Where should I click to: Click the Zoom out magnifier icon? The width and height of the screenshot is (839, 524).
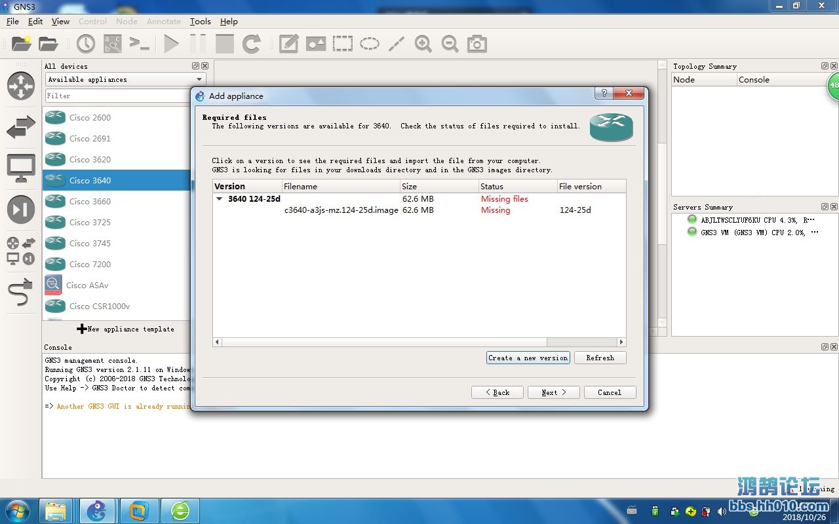point(450,44)
